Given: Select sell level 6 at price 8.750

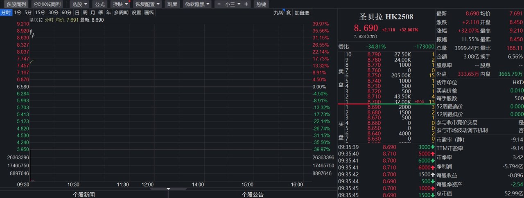Looking at the screenshot, I should click(386, 76).
